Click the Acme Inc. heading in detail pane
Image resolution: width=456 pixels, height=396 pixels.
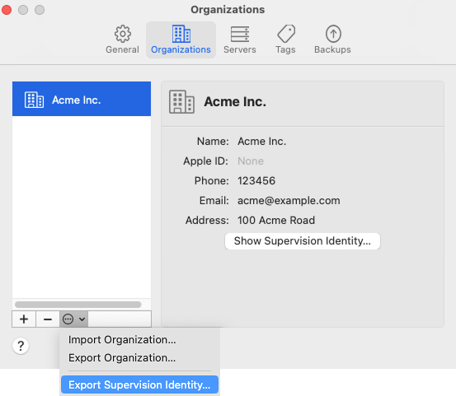point(235,101)
